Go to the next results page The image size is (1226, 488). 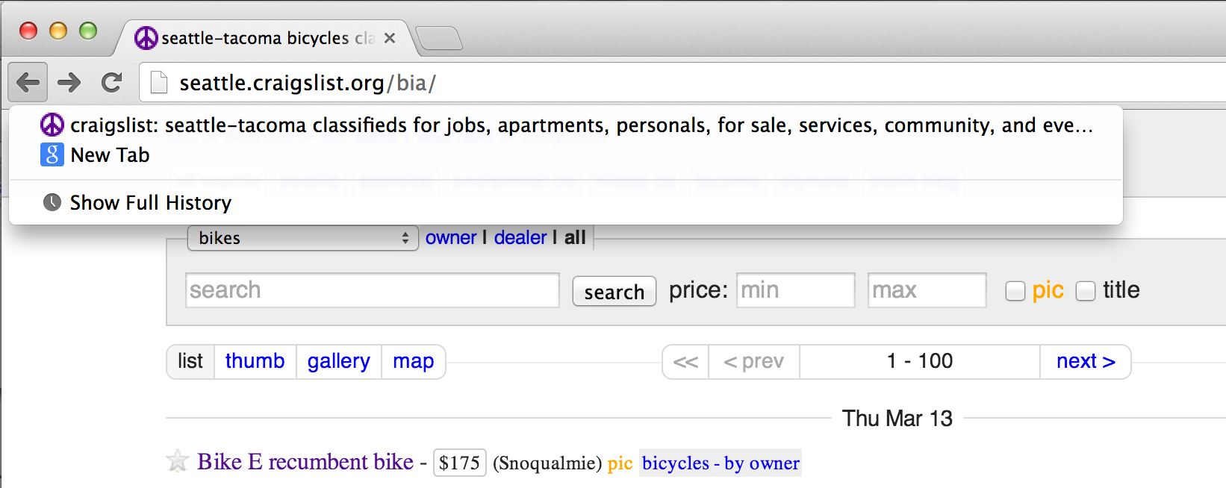1085,361
